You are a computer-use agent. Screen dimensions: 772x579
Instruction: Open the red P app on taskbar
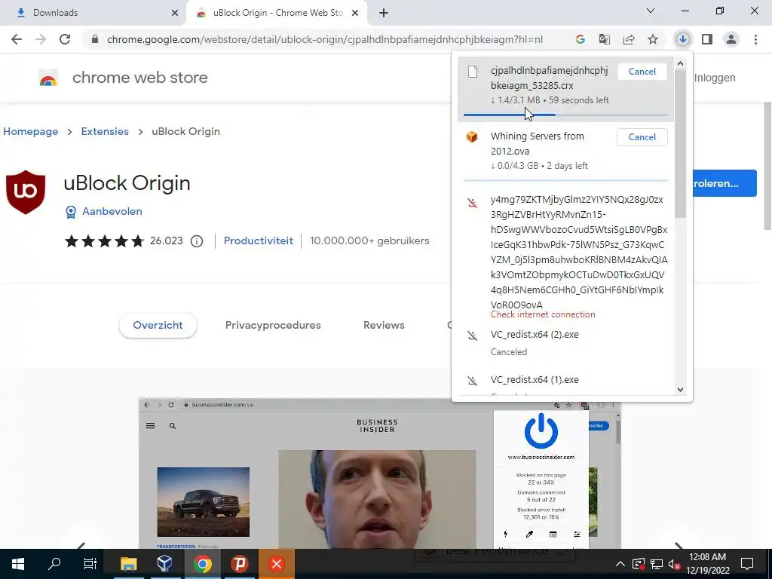point(239,564)
